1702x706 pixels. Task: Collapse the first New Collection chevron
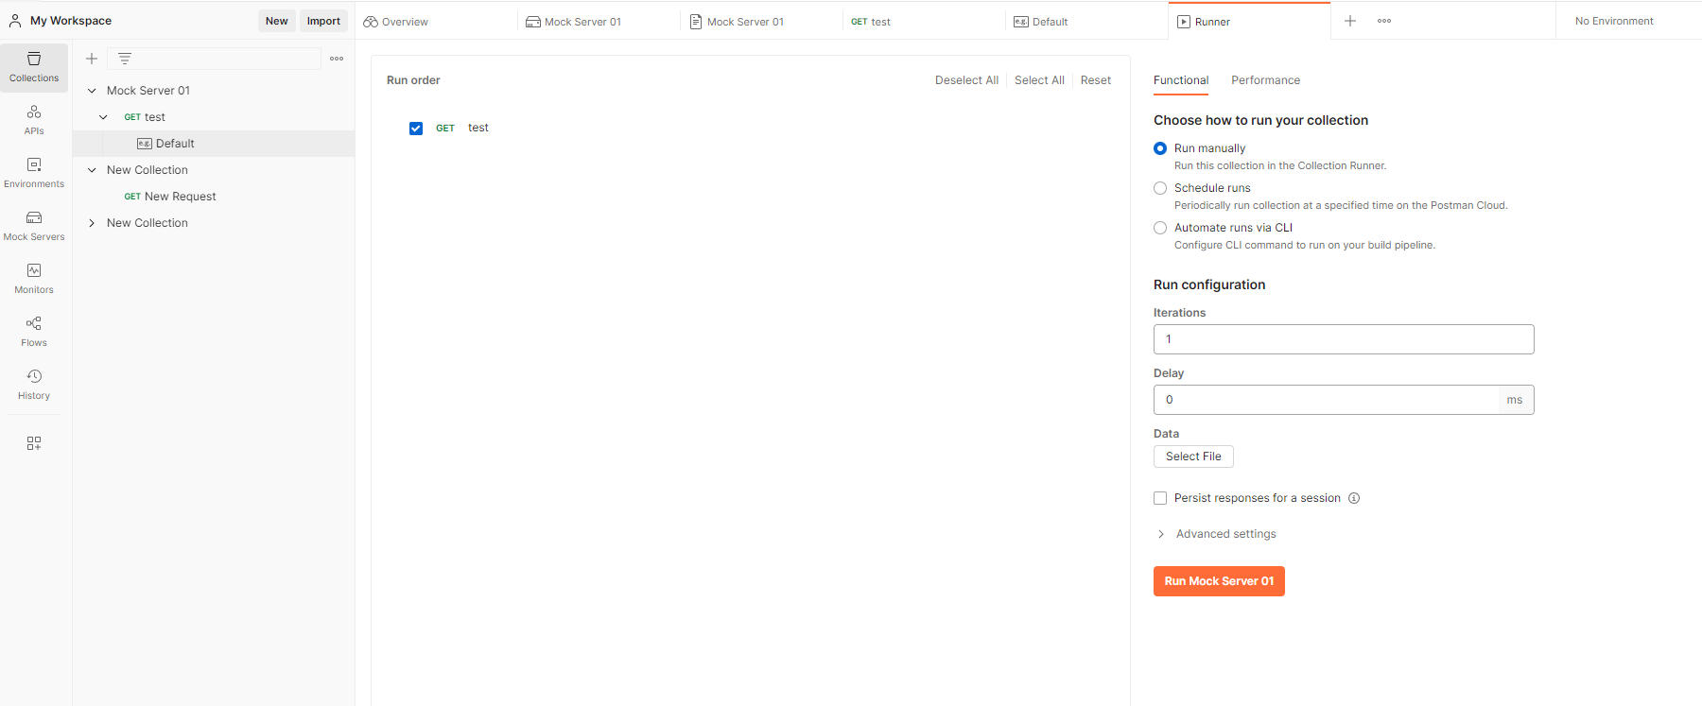pos(92,170)
